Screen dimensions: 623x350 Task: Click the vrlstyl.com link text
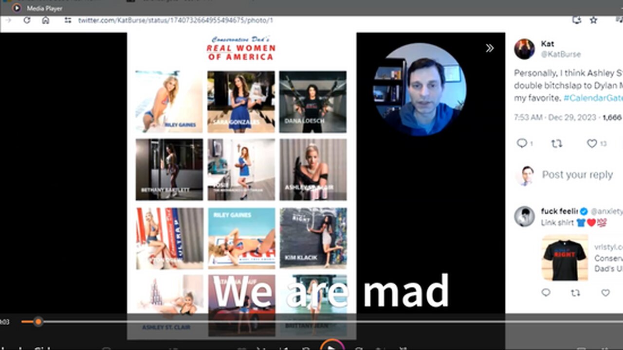click(609, 246)
